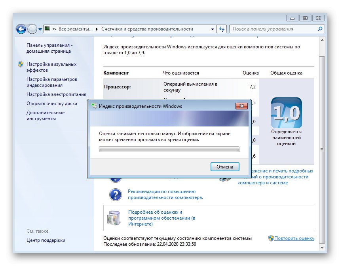Viewport: 340px width, 266px height.
Task: Click the question mark icon beside recommendations link
Action: click(115, 194)
